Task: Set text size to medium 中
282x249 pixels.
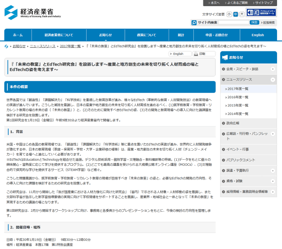Action: pyautogui.click(x=236, y=14)
